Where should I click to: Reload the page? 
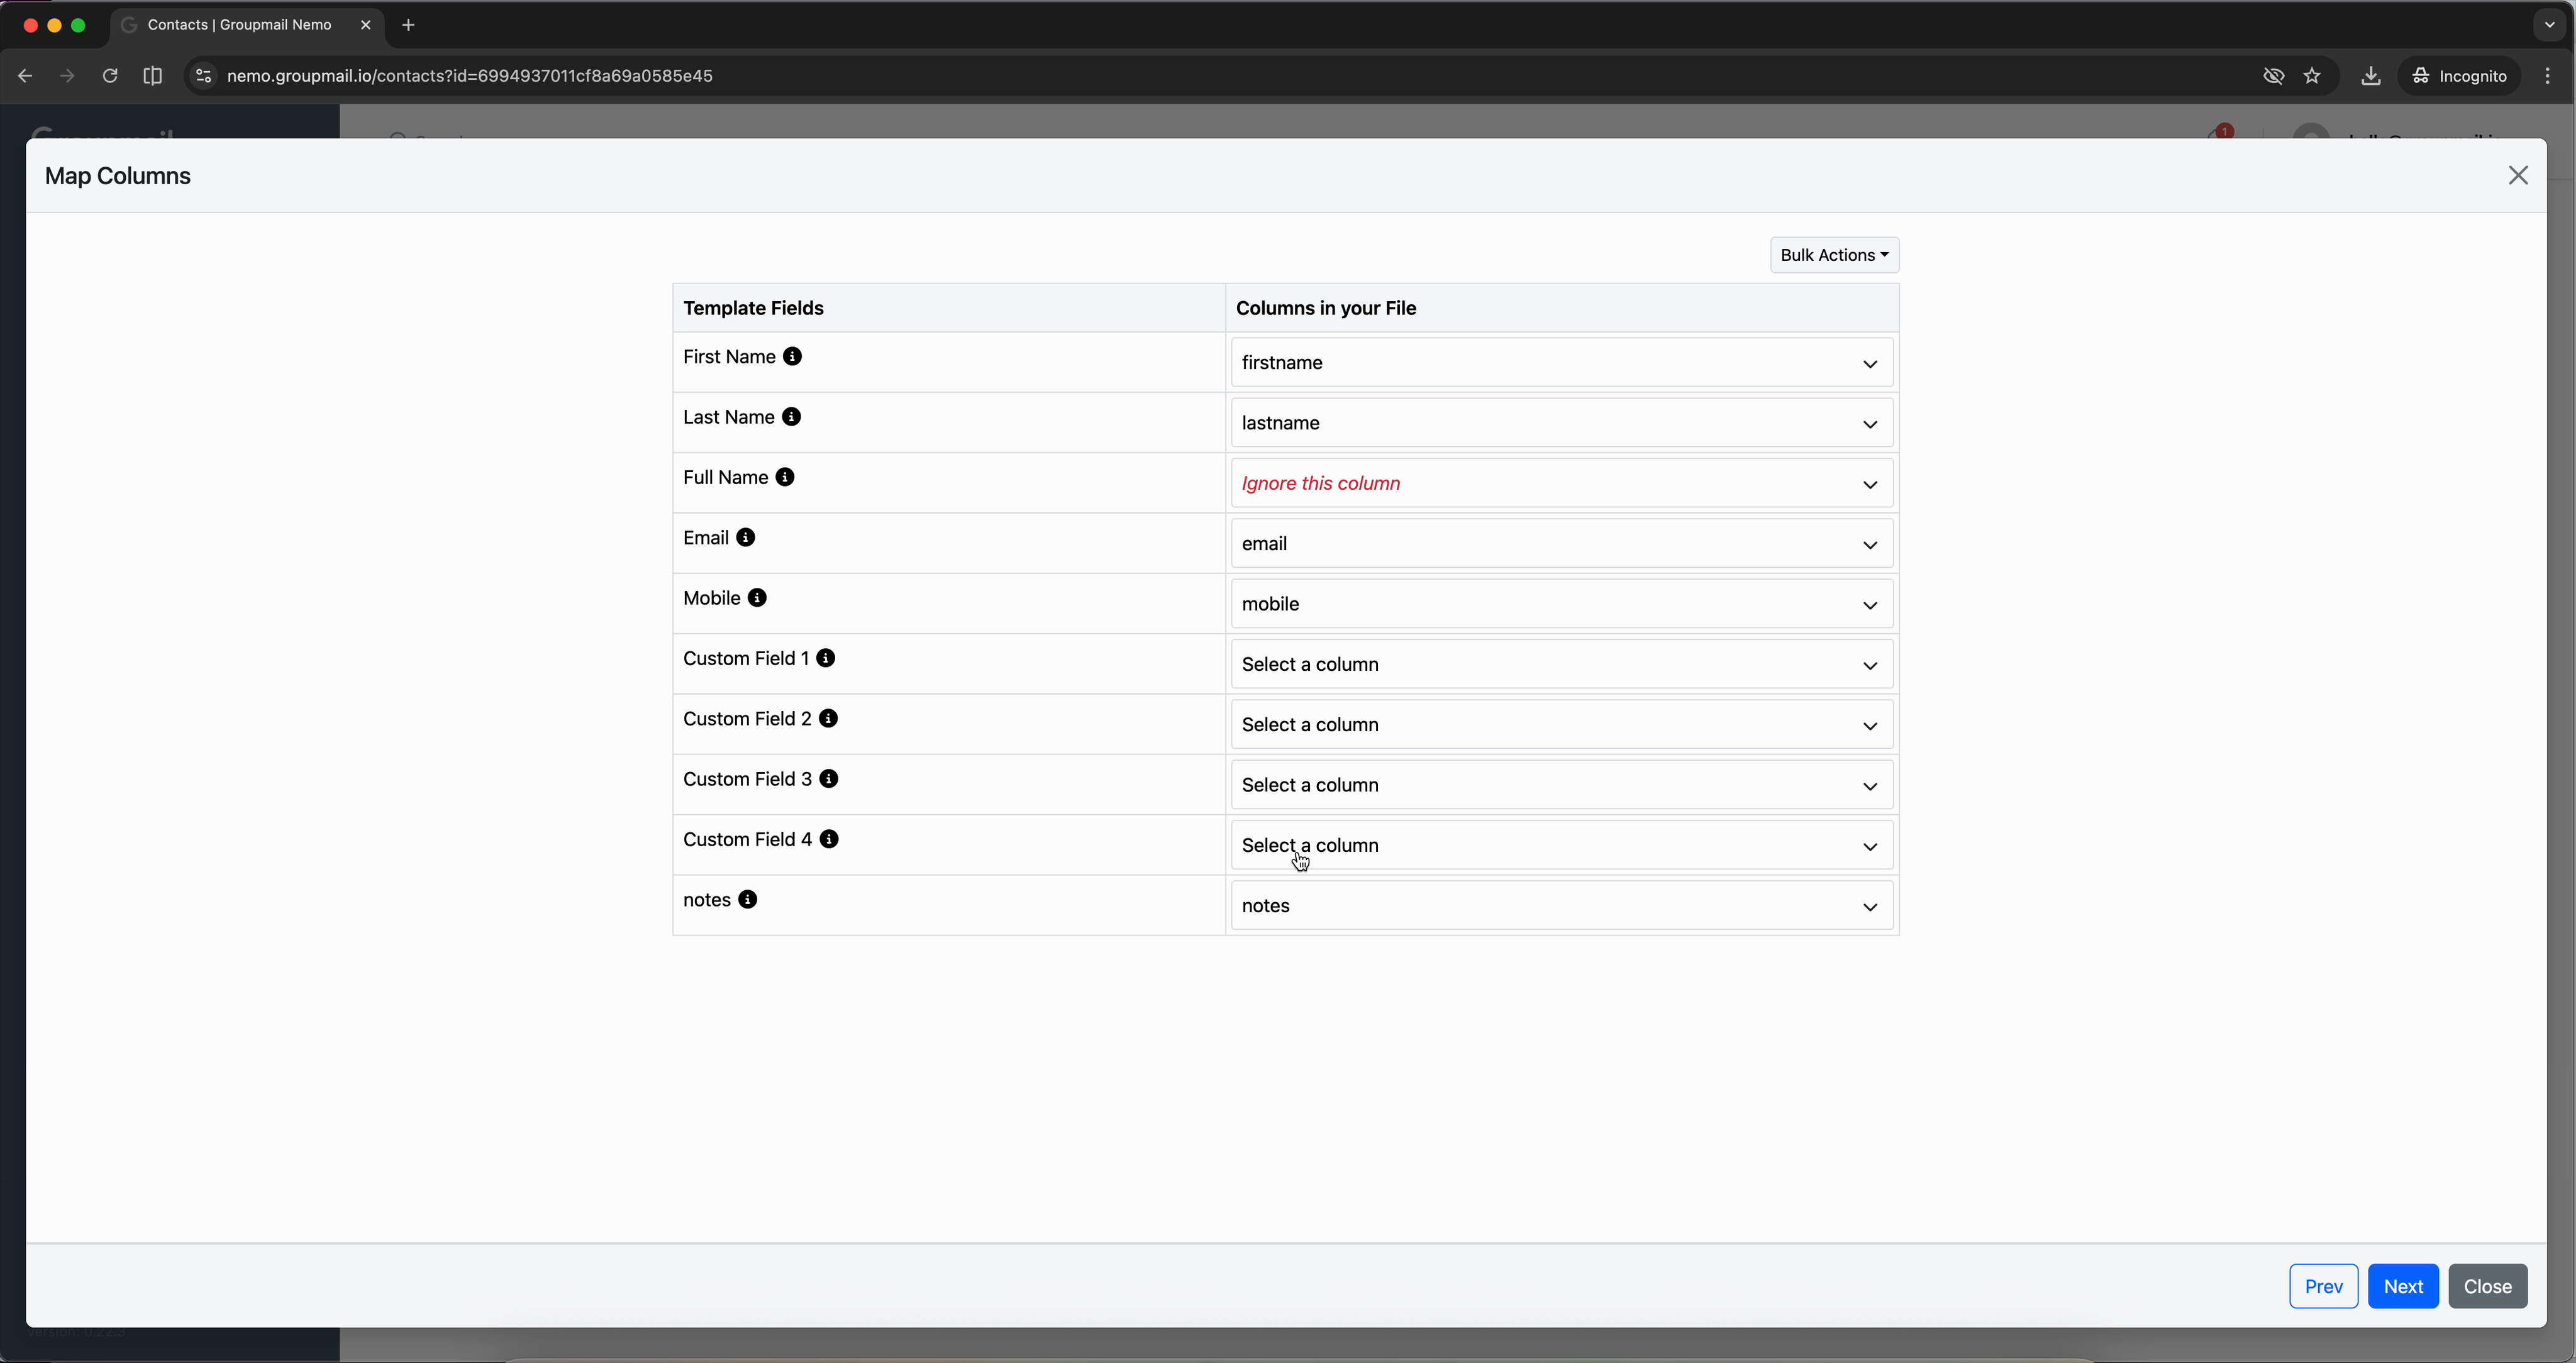(x=110, y=76)
